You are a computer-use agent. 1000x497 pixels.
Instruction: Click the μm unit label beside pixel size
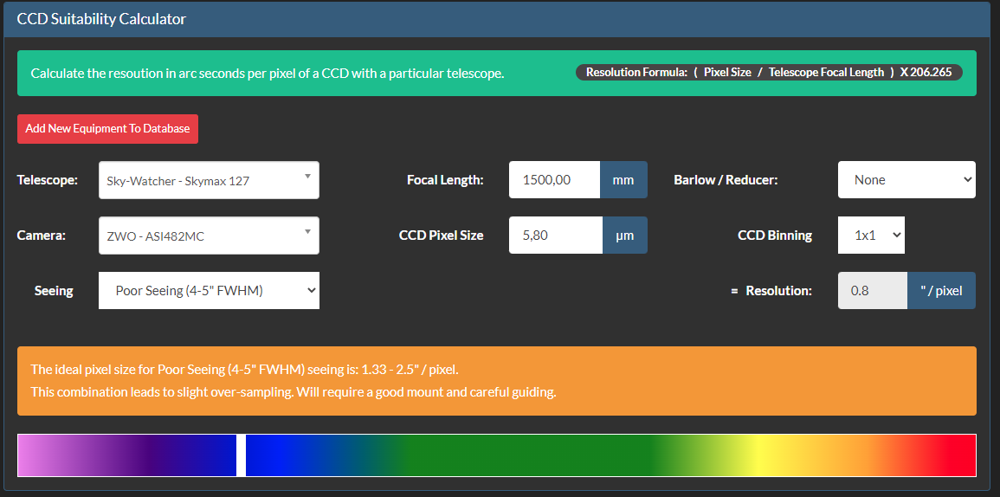pos(624,235)
